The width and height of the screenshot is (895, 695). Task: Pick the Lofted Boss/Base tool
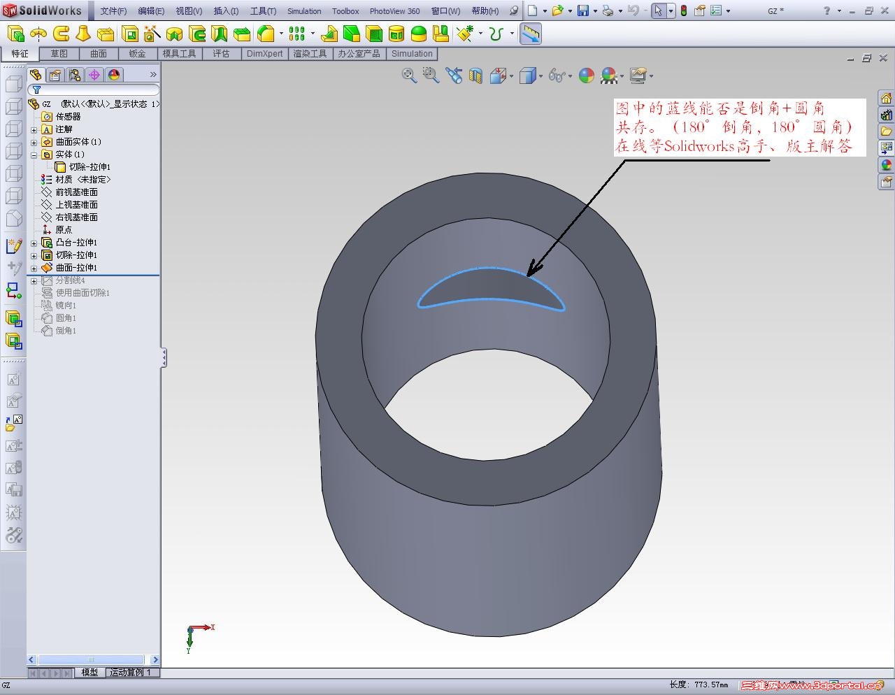click(83, 34)
